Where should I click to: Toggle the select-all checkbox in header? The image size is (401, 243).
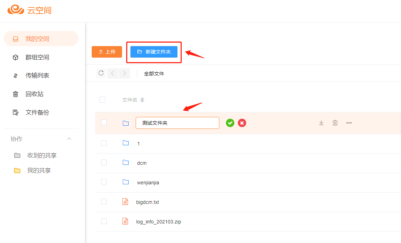(102, 100)
